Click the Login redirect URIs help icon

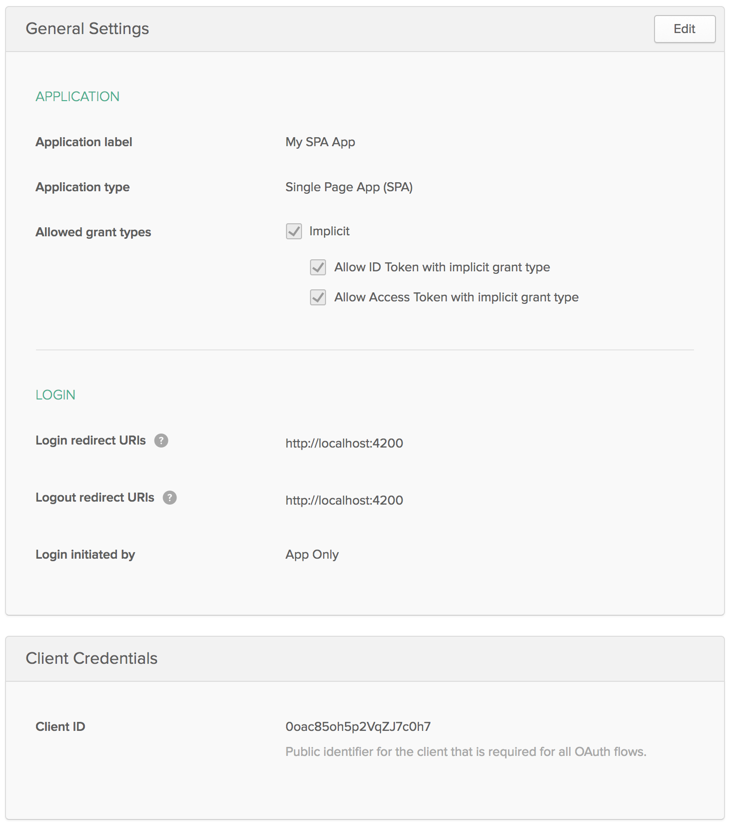[161, 441]
